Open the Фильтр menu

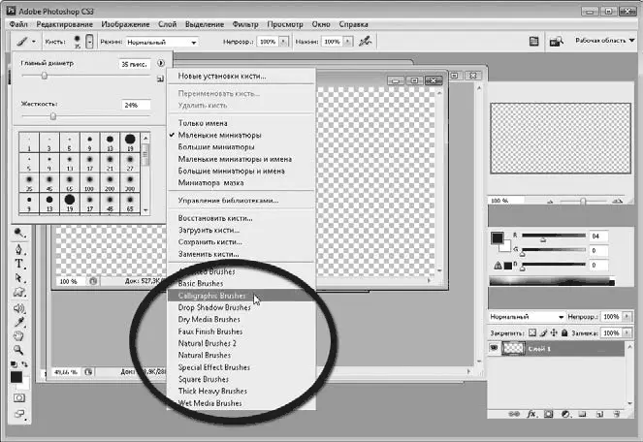(245, 24)
